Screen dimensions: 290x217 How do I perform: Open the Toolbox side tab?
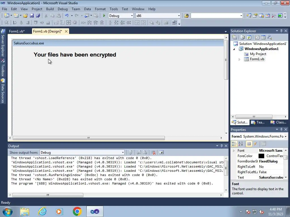tap(3, 68)
